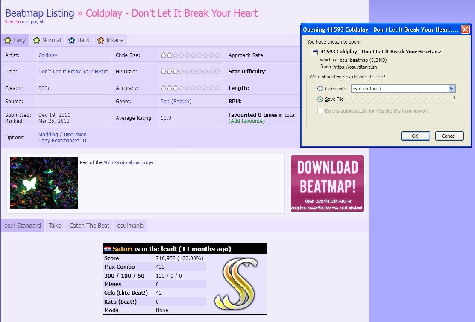
Task: Open the Beatmap Listing link
Action: click(40, 13)
